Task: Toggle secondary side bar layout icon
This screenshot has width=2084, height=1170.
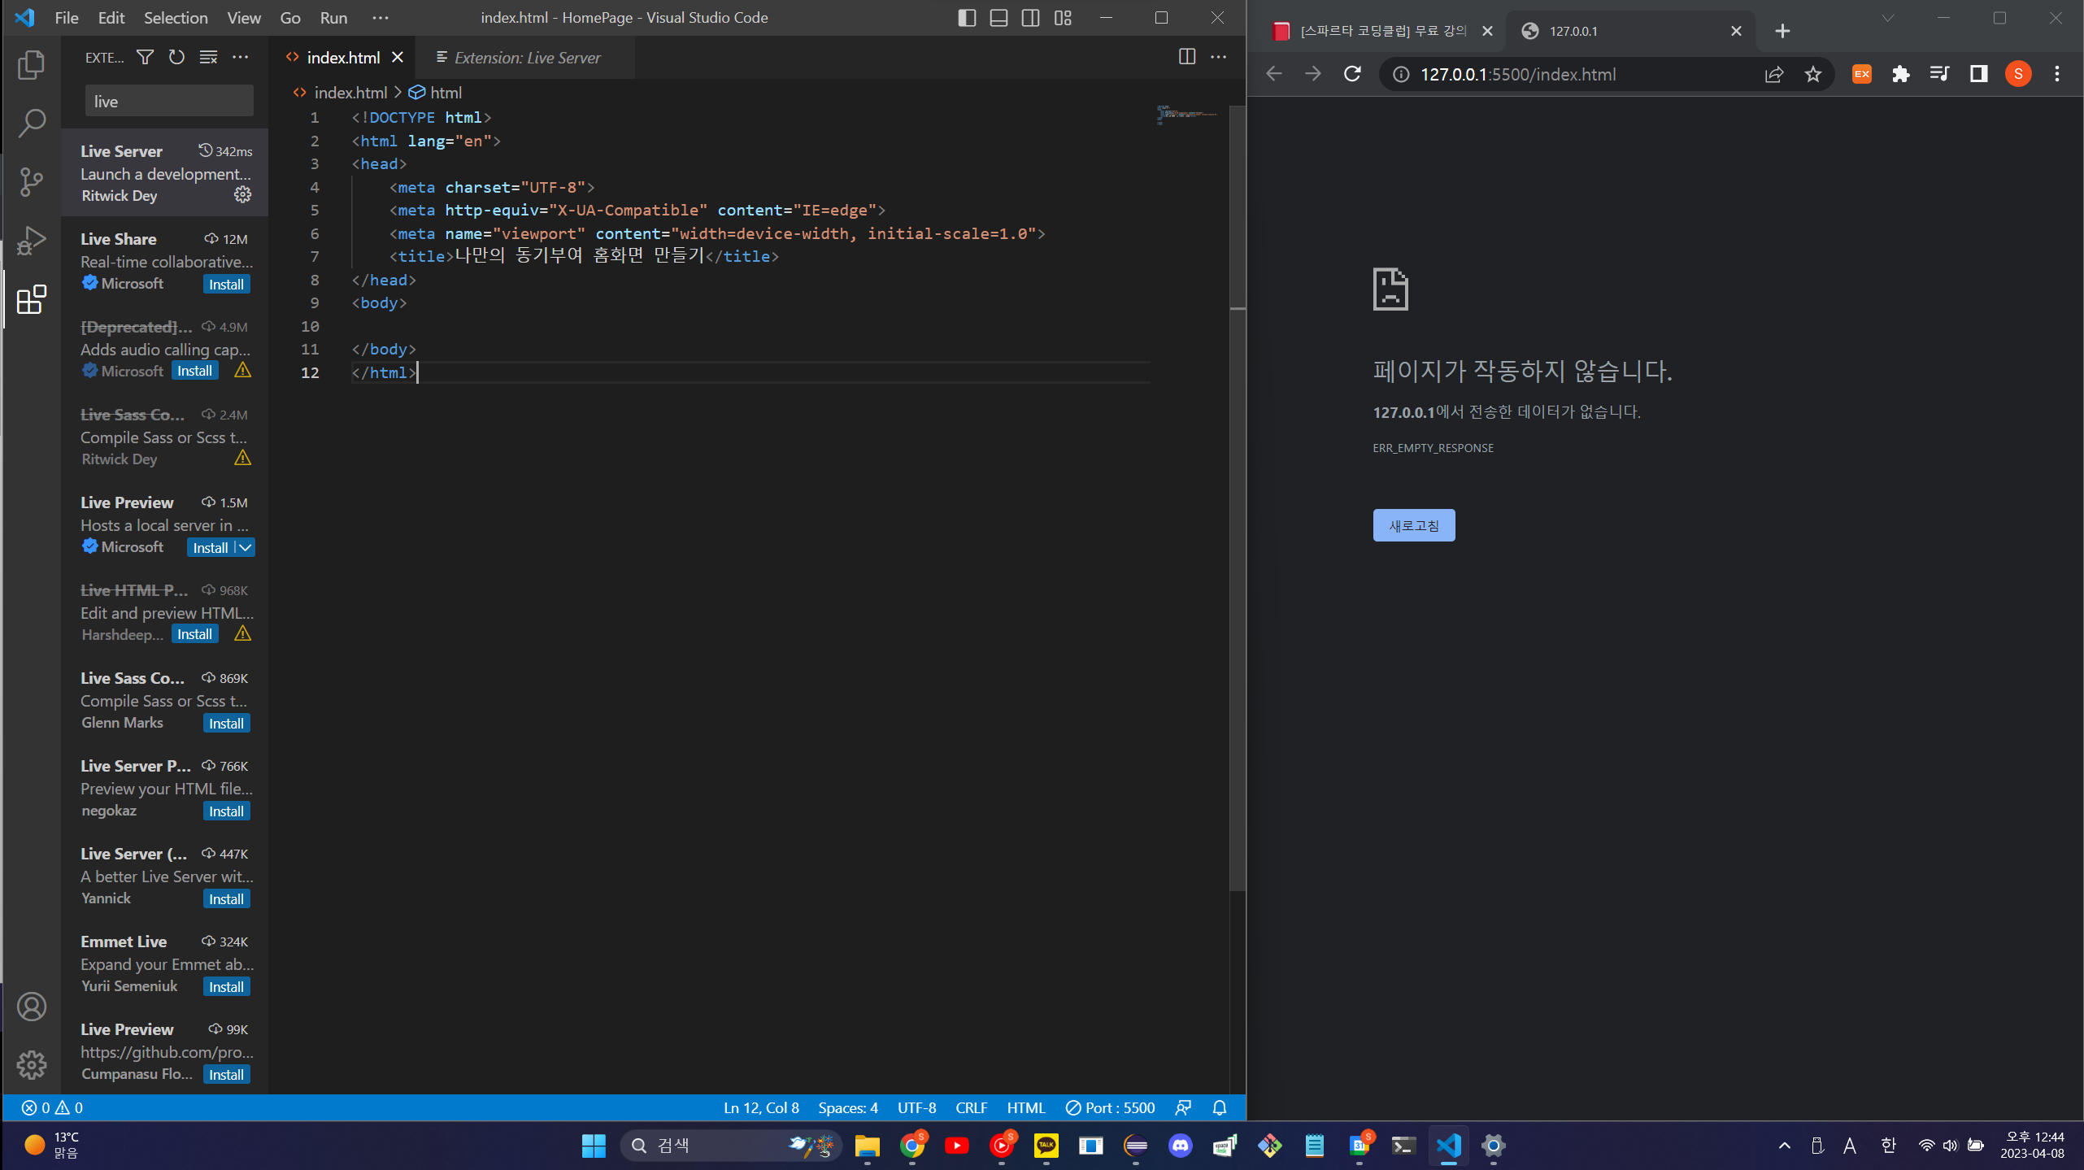Action: coord(1030,18)
